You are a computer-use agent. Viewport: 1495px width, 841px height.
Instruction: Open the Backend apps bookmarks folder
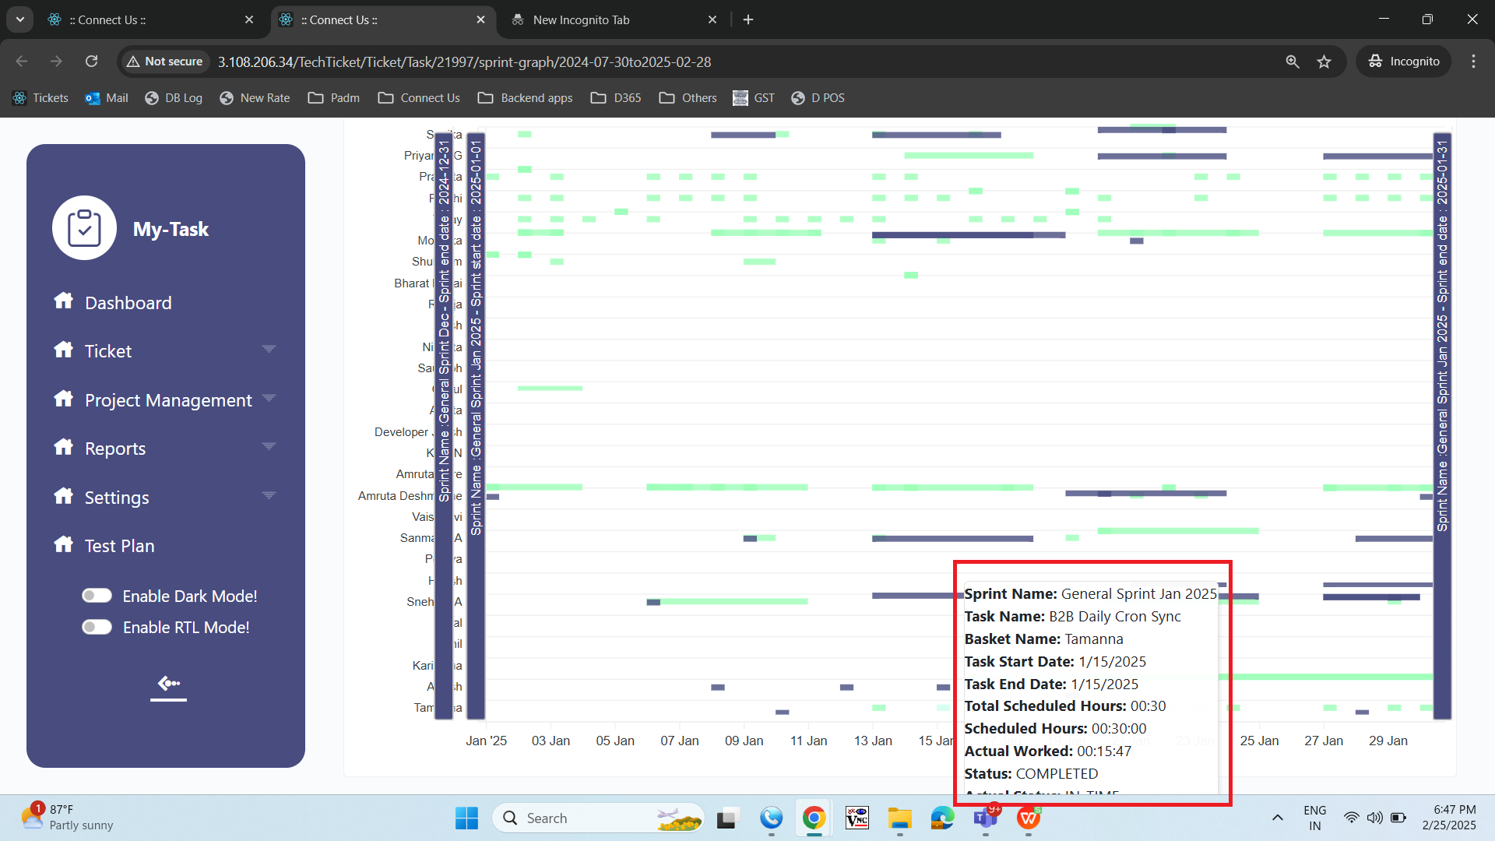pos(526,98)
